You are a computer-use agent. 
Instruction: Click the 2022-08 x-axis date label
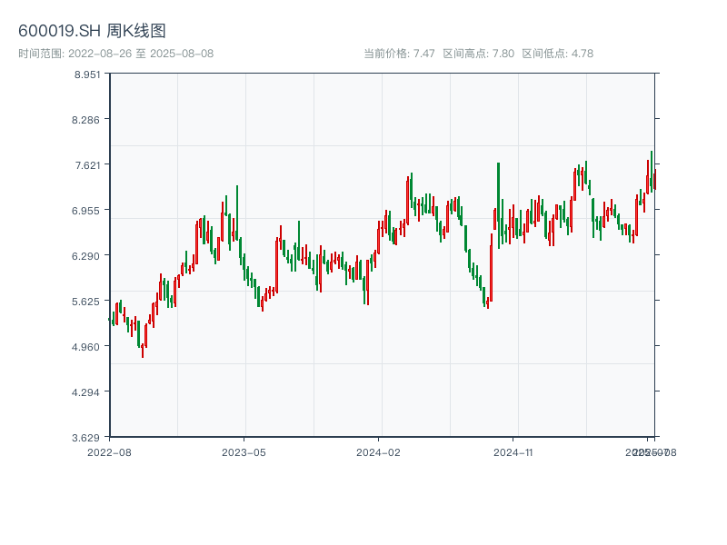pos(109,451)
